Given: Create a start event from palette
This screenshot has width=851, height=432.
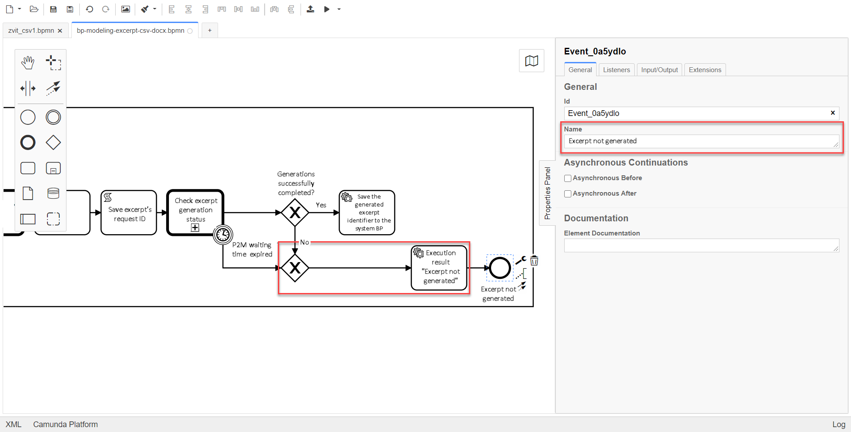Looking at the screenshot, I should pos(28,117).
